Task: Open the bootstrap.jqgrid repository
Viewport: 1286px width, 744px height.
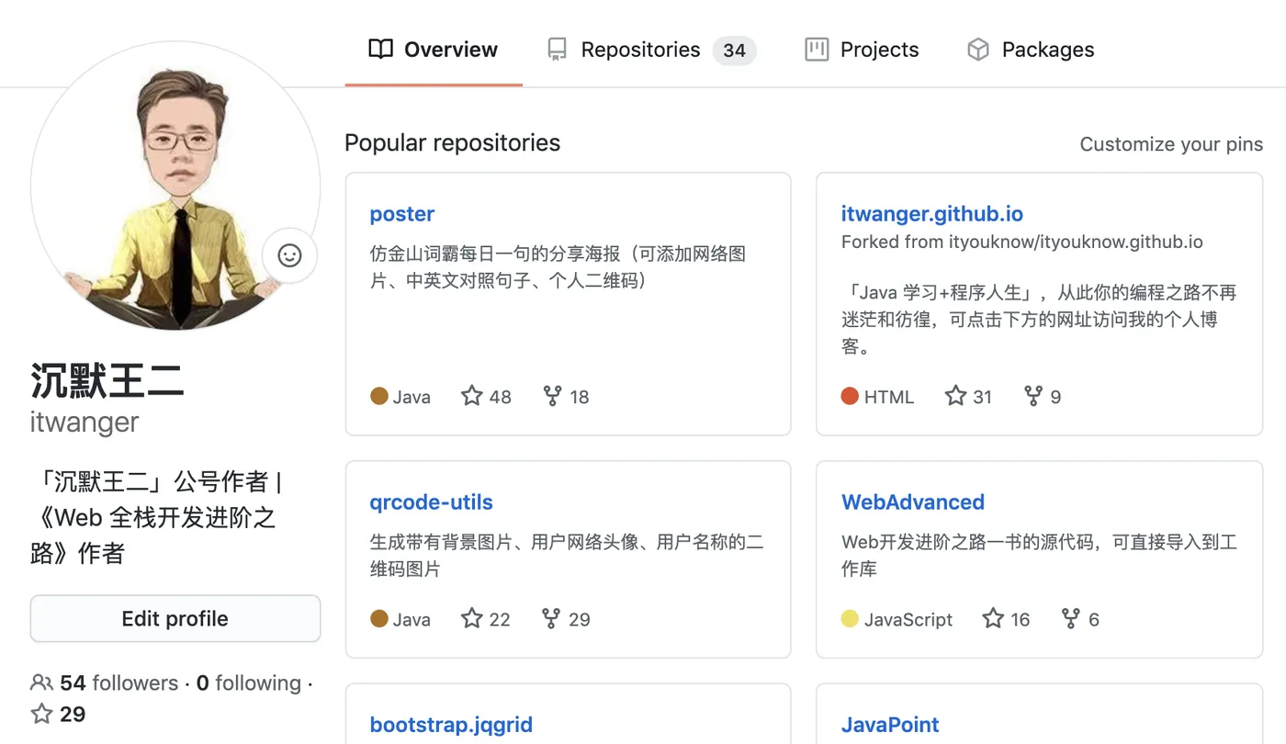Action: coord(451,725)
